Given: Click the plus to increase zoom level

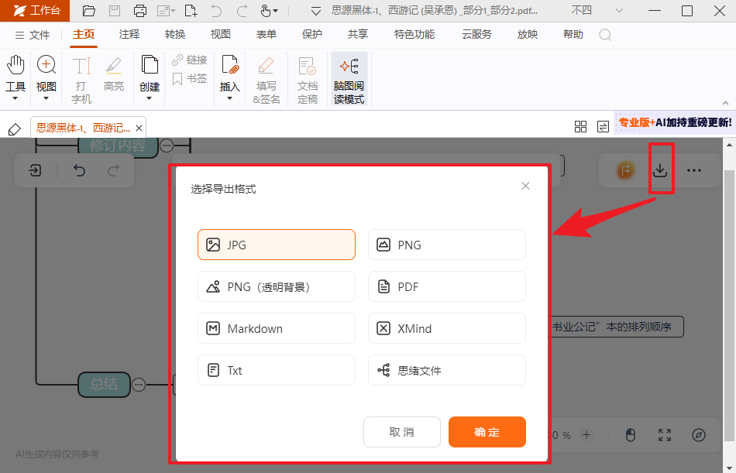Looking at the screenshot, I should tap(586, 435).
